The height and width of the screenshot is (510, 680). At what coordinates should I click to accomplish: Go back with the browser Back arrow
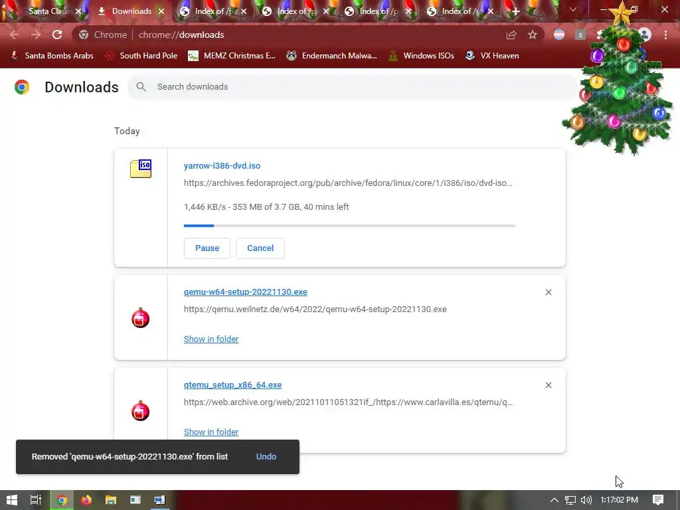15,35
